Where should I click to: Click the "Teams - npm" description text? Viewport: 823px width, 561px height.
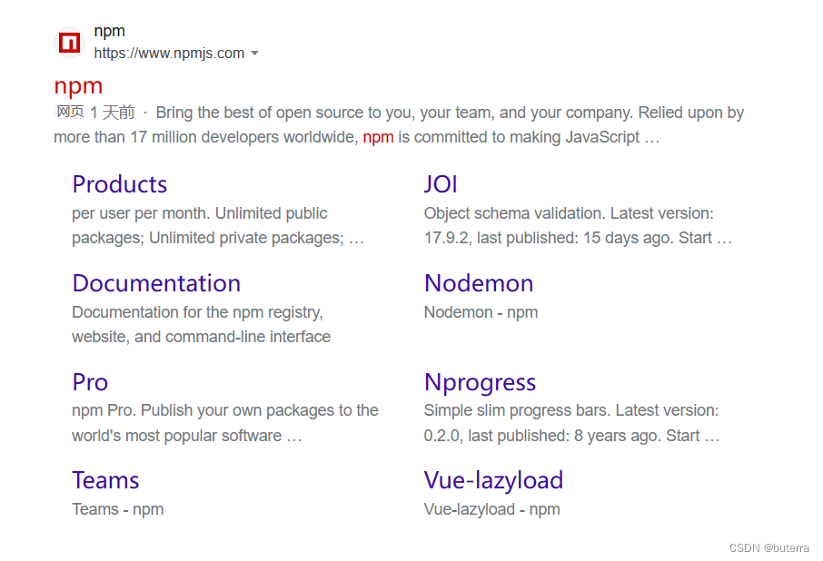click(118, 509)
